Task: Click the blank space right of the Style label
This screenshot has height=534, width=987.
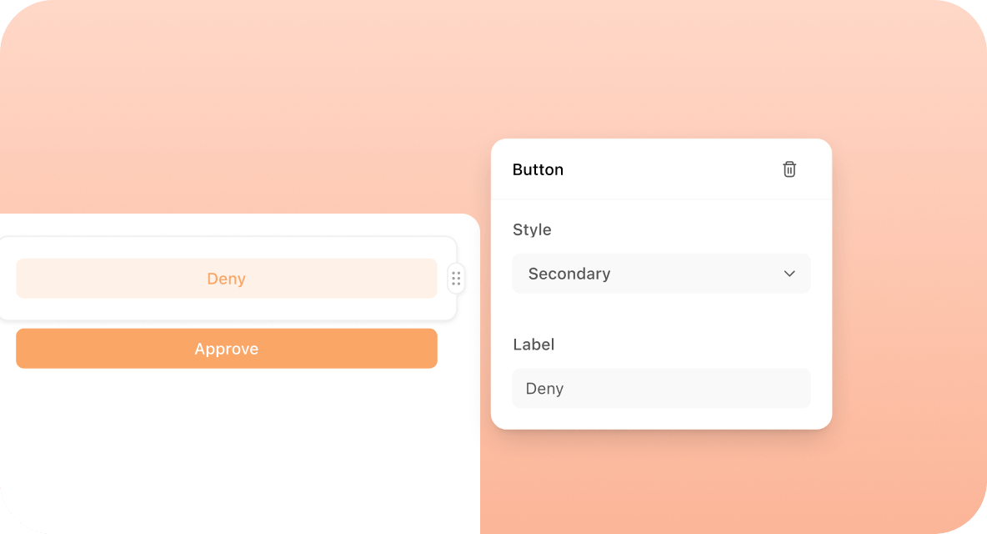Action: click(684, 229)
